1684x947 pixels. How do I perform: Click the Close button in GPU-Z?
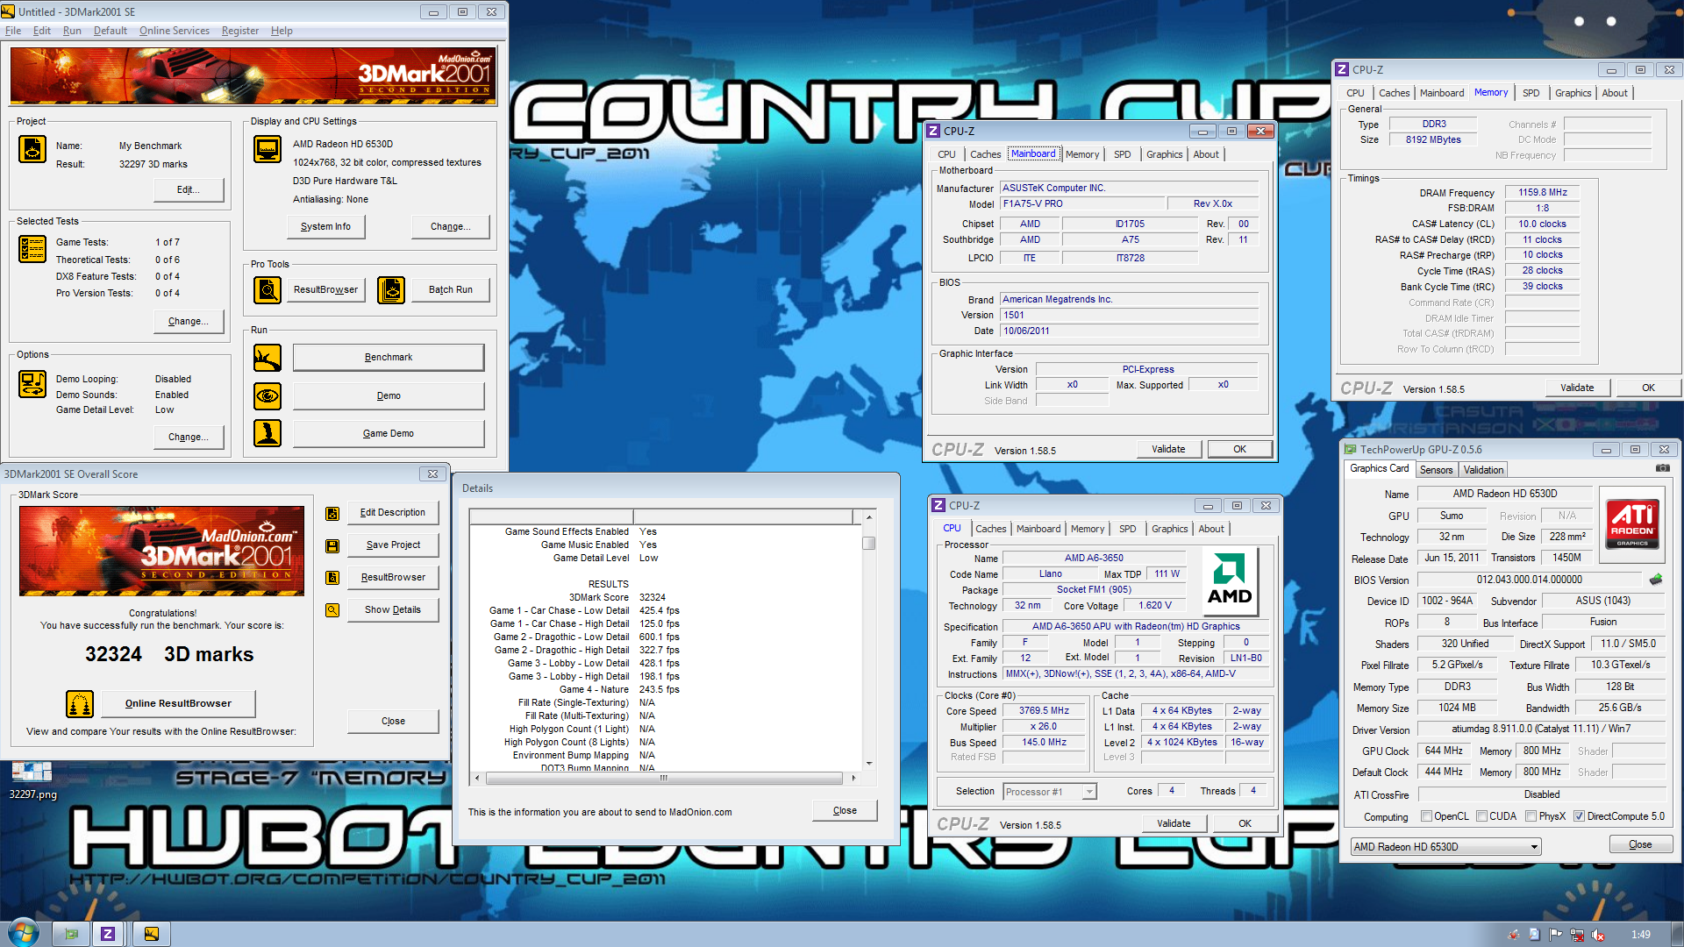click(x=1640, y=845)
